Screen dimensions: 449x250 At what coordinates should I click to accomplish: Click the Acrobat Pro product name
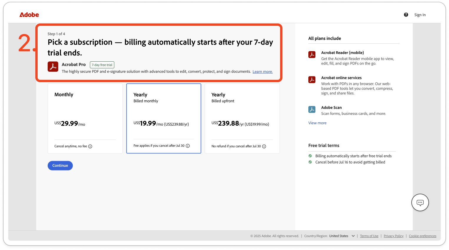click(74, 65)
